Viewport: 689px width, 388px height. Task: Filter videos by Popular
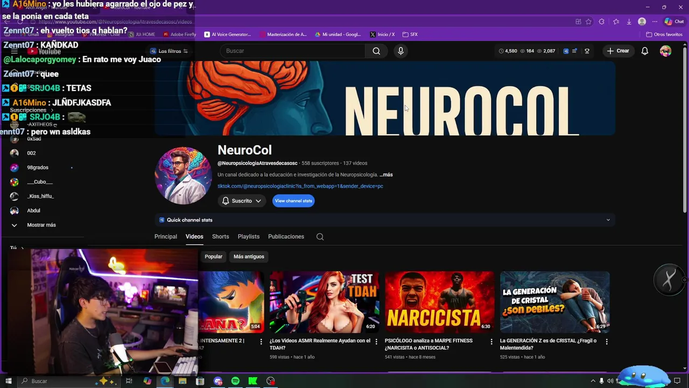tap(214, 257)
